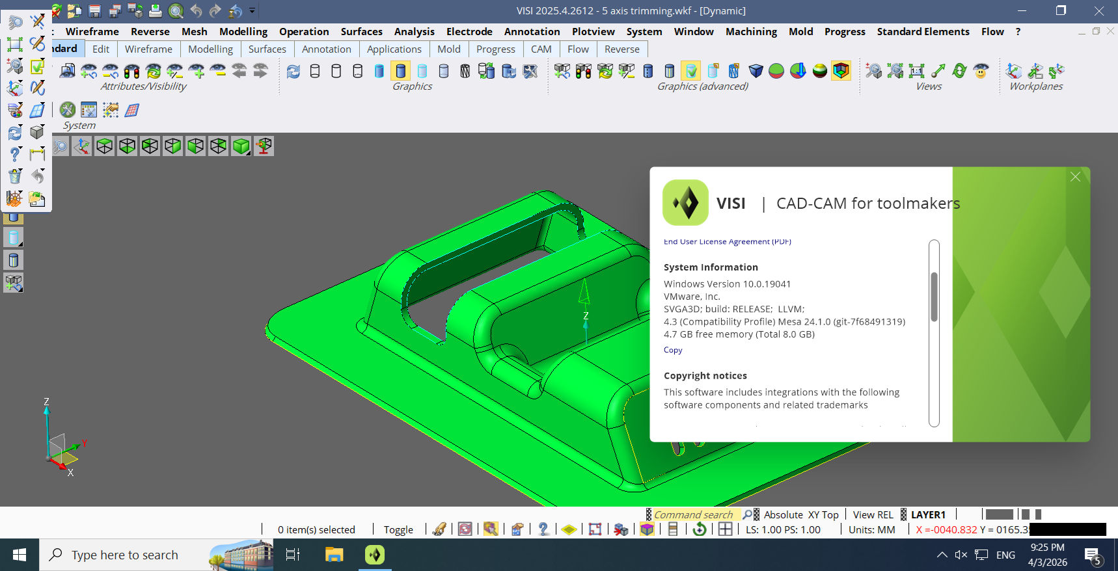Open File Explorer from the taskbar
Viewport: 1118px width, 571px height.
point(334,555)
